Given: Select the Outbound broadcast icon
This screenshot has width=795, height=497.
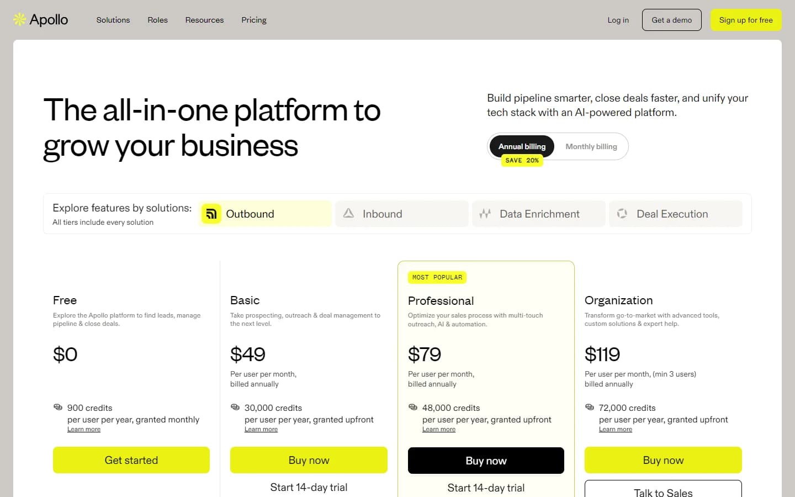Looking at the screenshot, I should pyautogui.click(x=211, y=213).
